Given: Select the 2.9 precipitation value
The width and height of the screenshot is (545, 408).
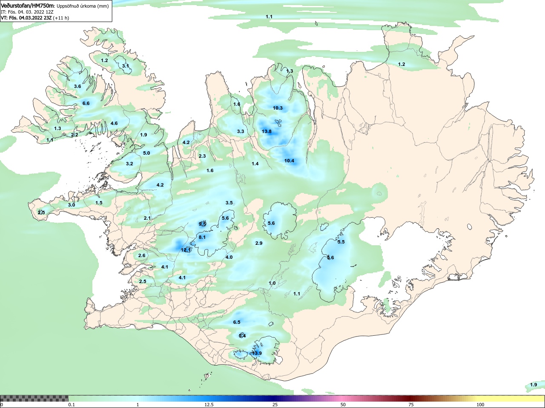Looking at the screenshot, I should click(x=259, y=243).
